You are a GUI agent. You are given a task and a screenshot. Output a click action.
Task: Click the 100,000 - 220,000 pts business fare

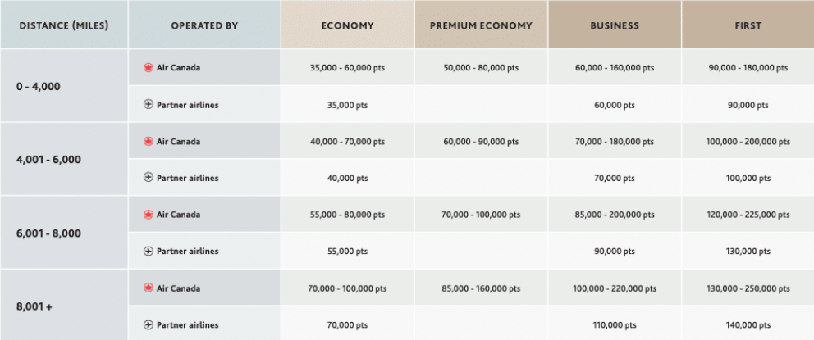point(615,288)
